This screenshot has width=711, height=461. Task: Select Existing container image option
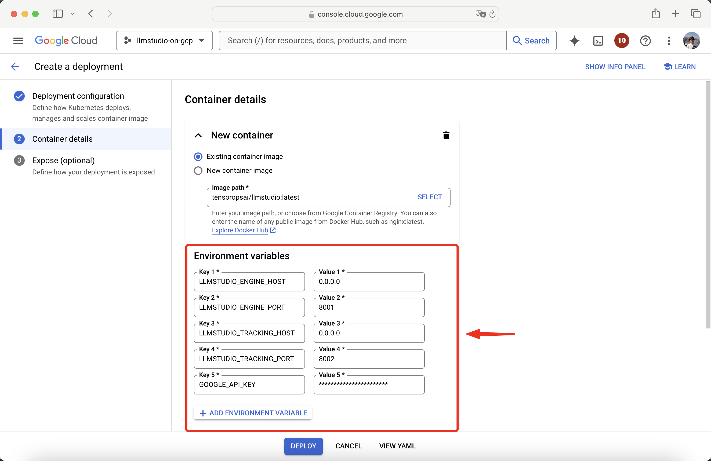(198, 156)
